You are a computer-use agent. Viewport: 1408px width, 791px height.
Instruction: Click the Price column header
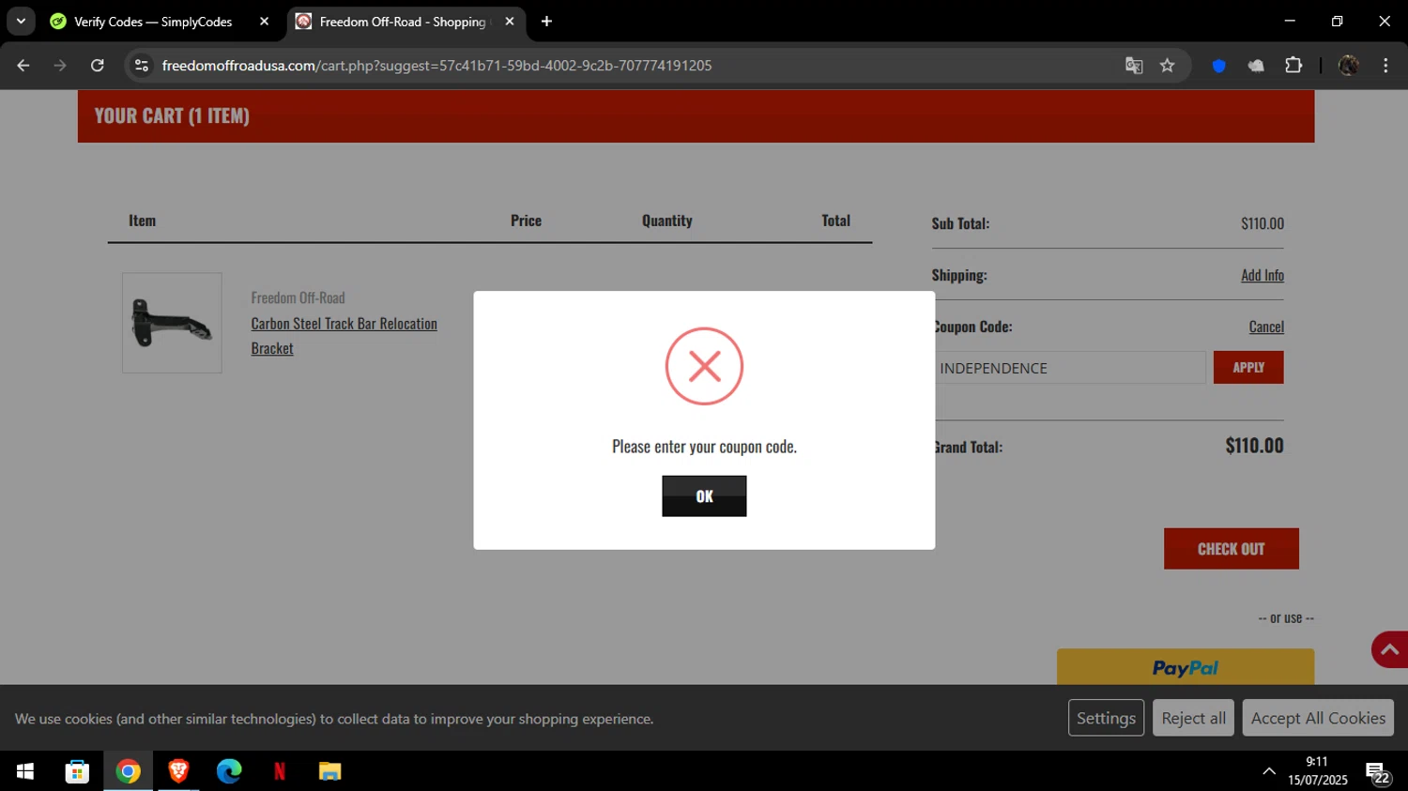(526, 221)
